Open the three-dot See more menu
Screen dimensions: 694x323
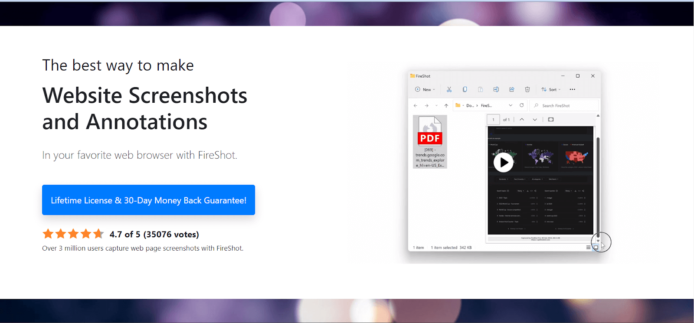572,90
